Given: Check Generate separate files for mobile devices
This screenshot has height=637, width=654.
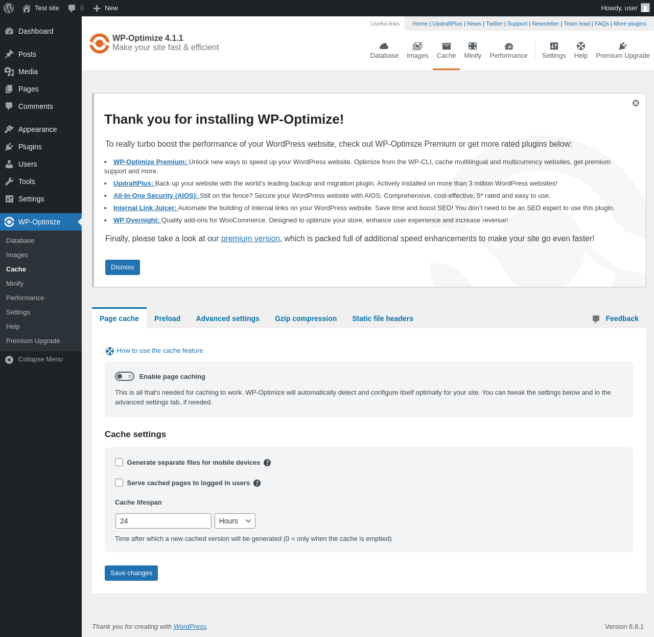Looking at the screenshot, I should (119, 462).
